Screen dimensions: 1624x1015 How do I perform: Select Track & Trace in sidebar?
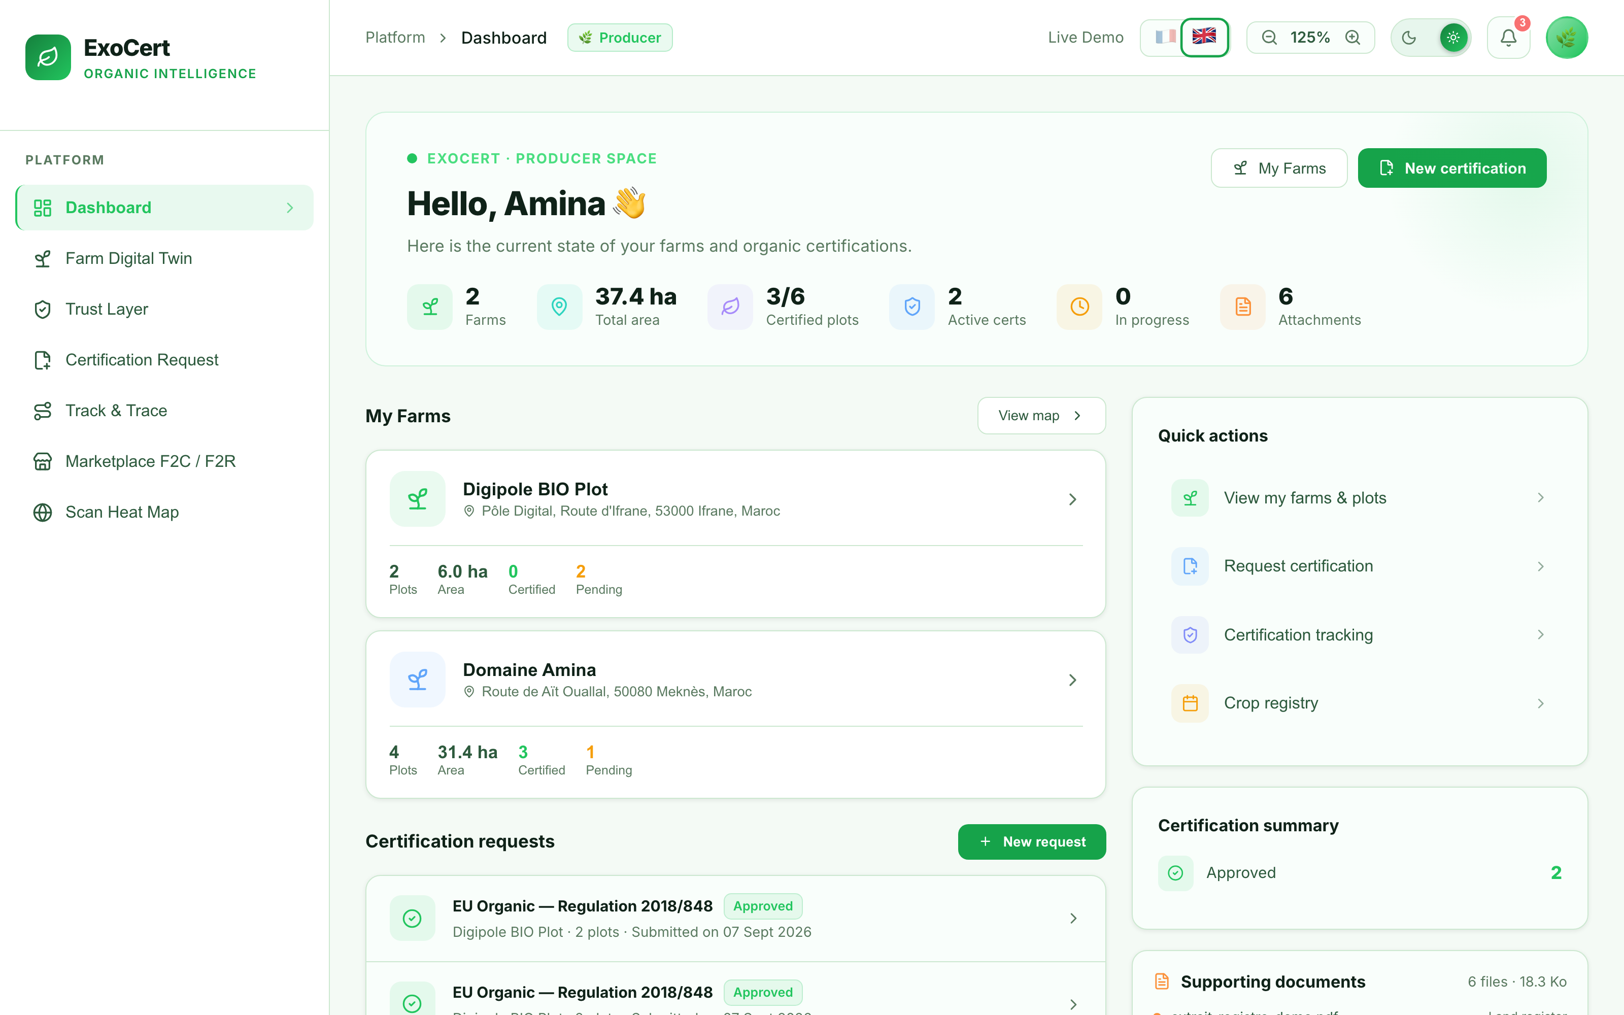(x=164, y=411)
